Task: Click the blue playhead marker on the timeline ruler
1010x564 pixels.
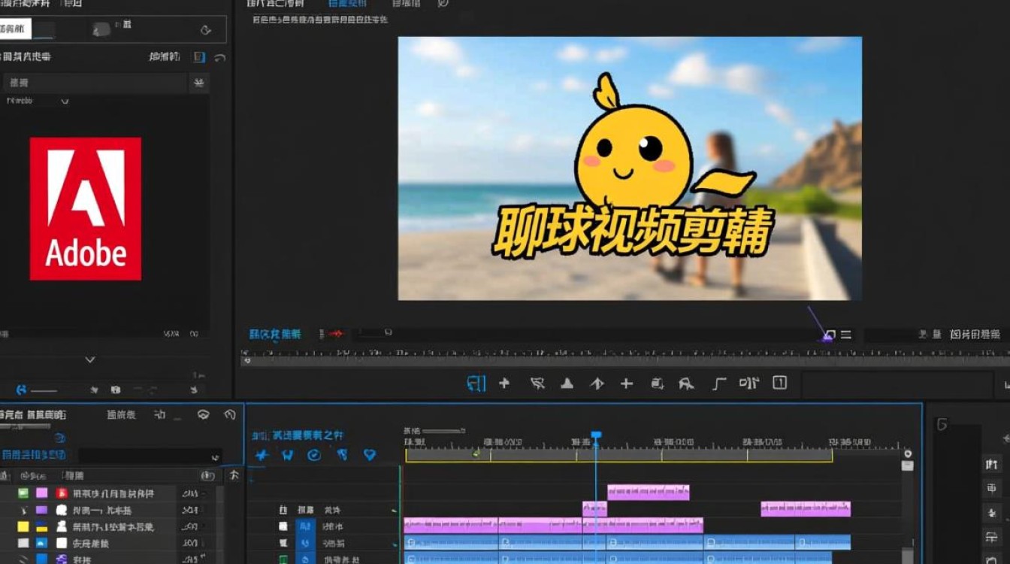Action: (596, 432)
